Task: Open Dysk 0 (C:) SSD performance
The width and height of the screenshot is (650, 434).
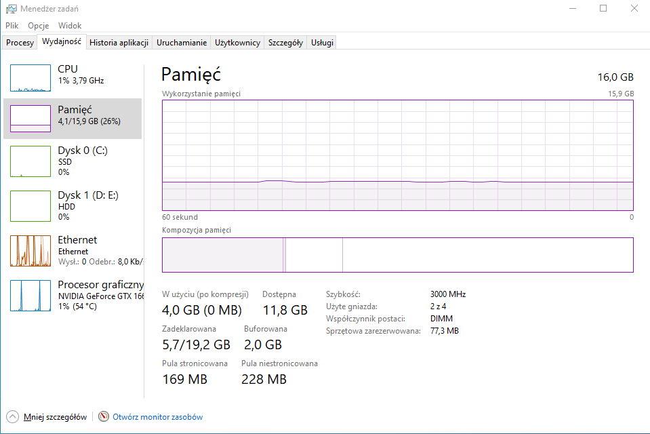Action: [x=73, y=161]
